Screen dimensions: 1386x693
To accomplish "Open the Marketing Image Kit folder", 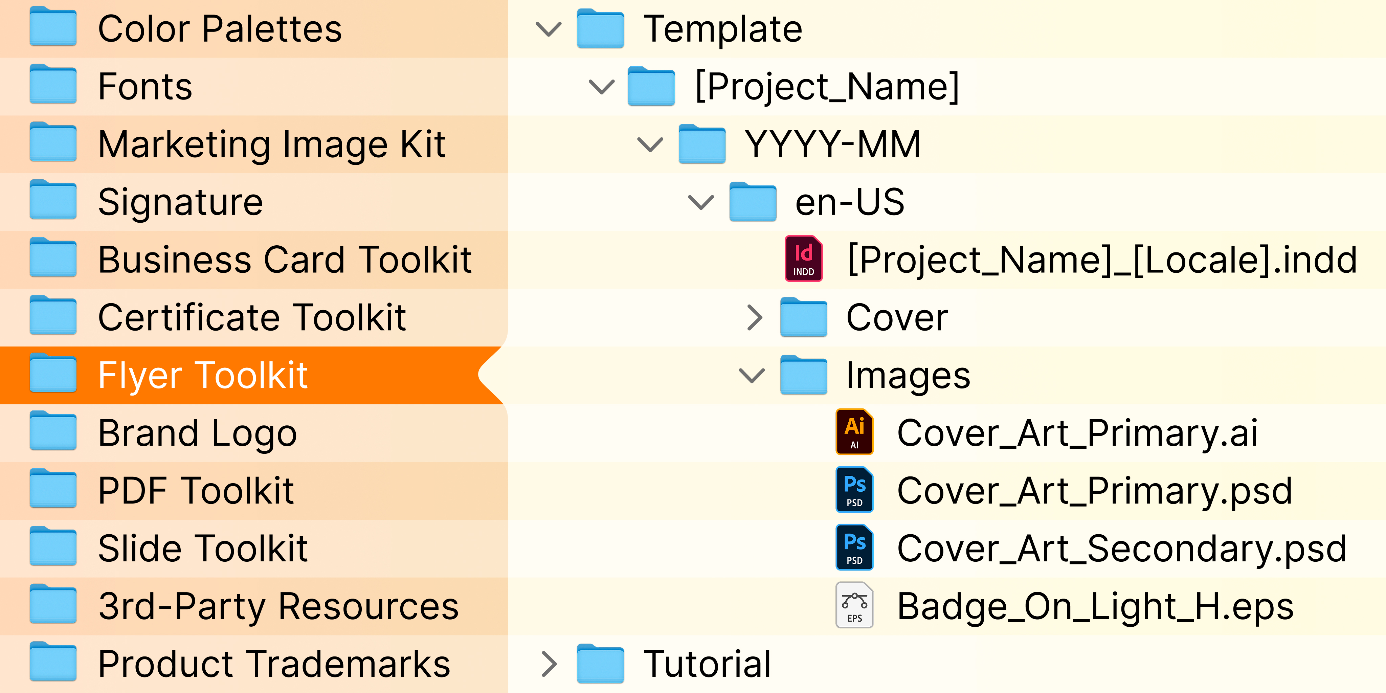I will point(271,144).
